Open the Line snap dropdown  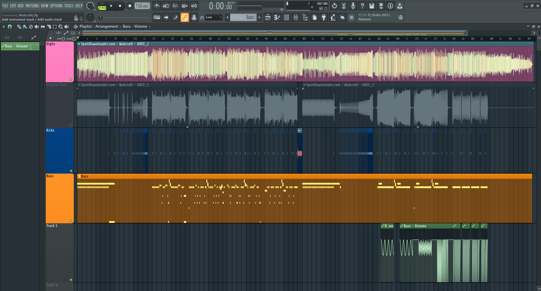click(x=213, y=17)
